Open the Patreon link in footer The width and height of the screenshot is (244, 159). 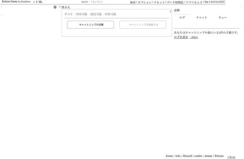tap(219, 156)
